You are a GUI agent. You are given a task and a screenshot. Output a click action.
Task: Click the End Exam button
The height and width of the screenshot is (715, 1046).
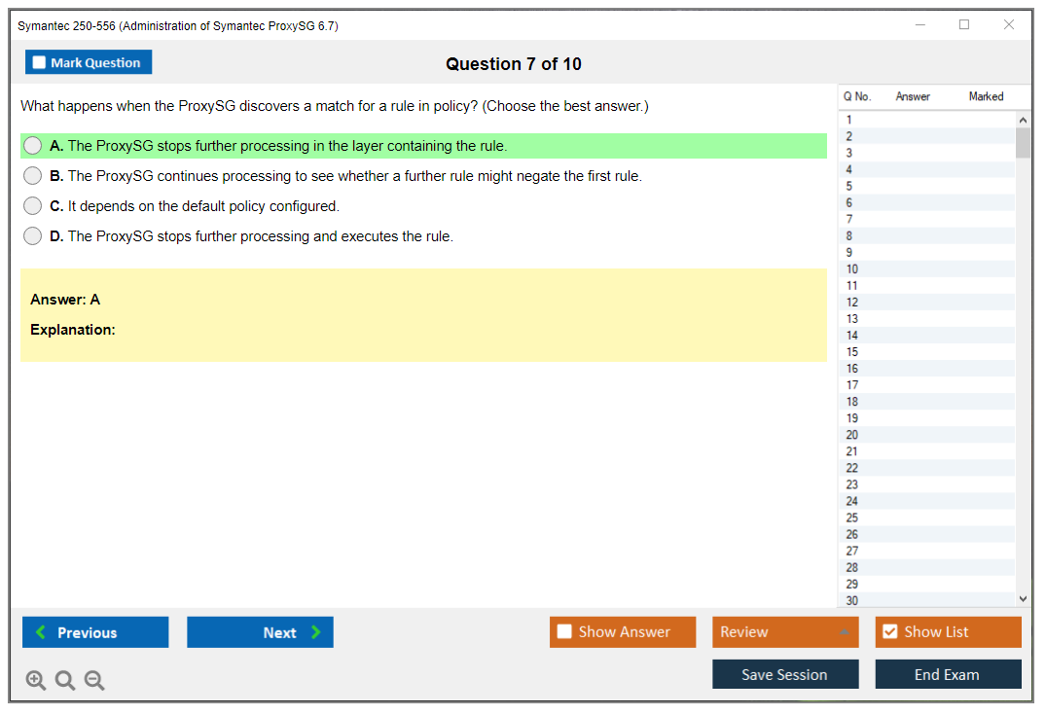(x=948, y=674)
